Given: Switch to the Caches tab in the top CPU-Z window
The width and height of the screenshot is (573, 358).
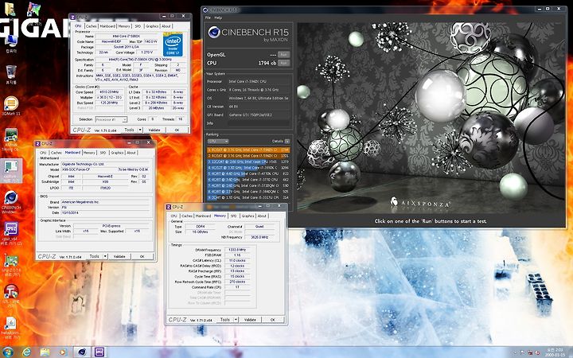Looking at the screenshot, I should [91, 26].
